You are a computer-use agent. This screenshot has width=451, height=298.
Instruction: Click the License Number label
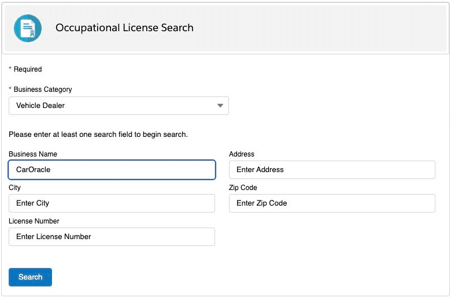pyautogui.click(x=34, y=221)
